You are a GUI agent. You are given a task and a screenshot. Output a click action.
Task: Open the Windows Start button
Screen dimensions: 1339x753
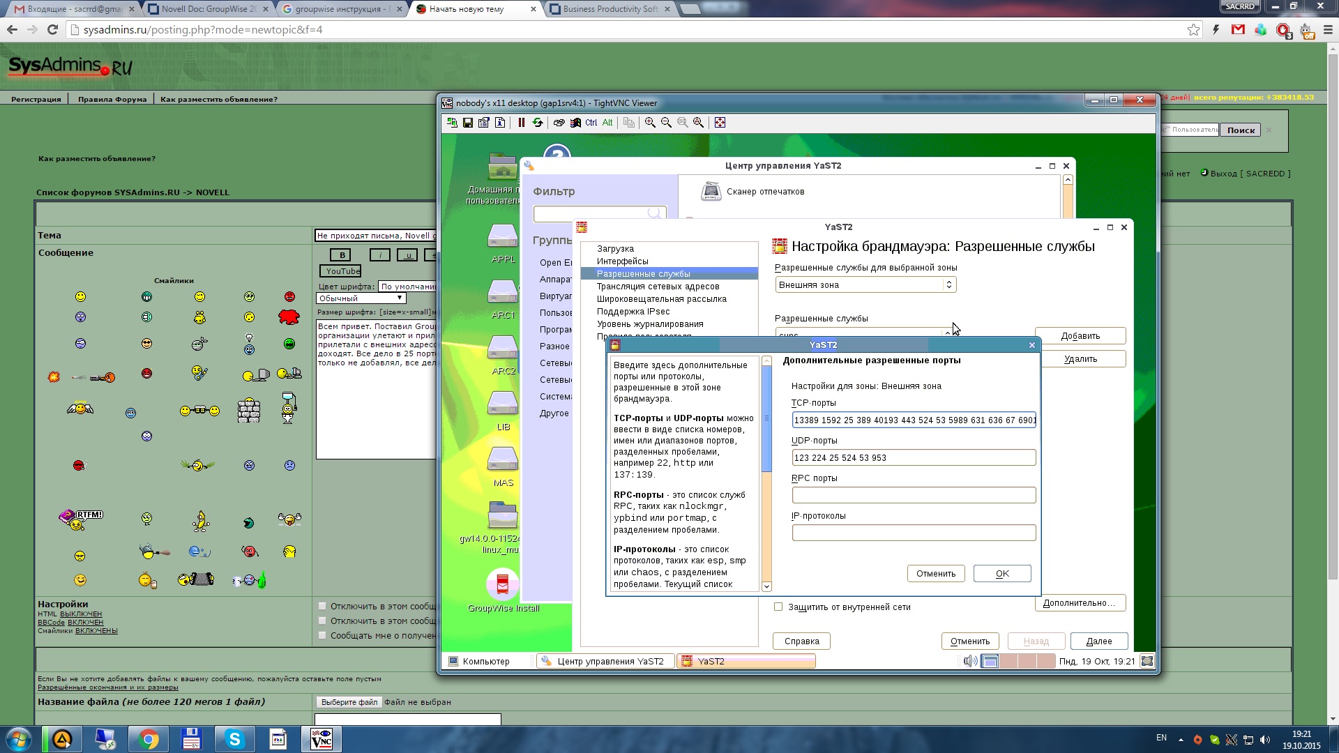pyautogui.click(x=18, y=739)
